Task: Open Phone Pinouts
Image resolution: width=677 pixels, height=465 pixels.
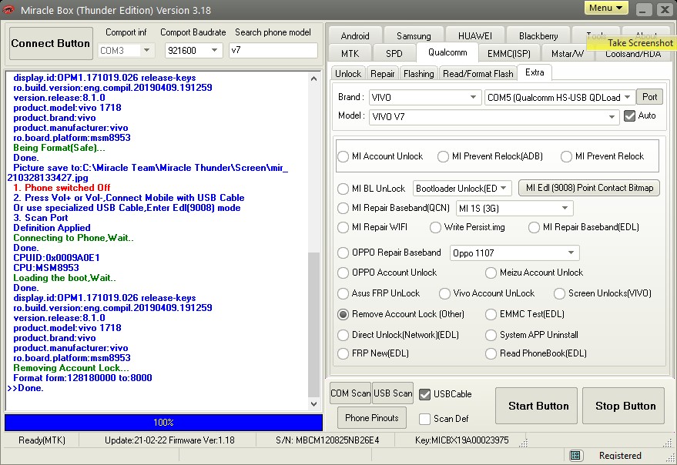Action: (x=372, y=418)
